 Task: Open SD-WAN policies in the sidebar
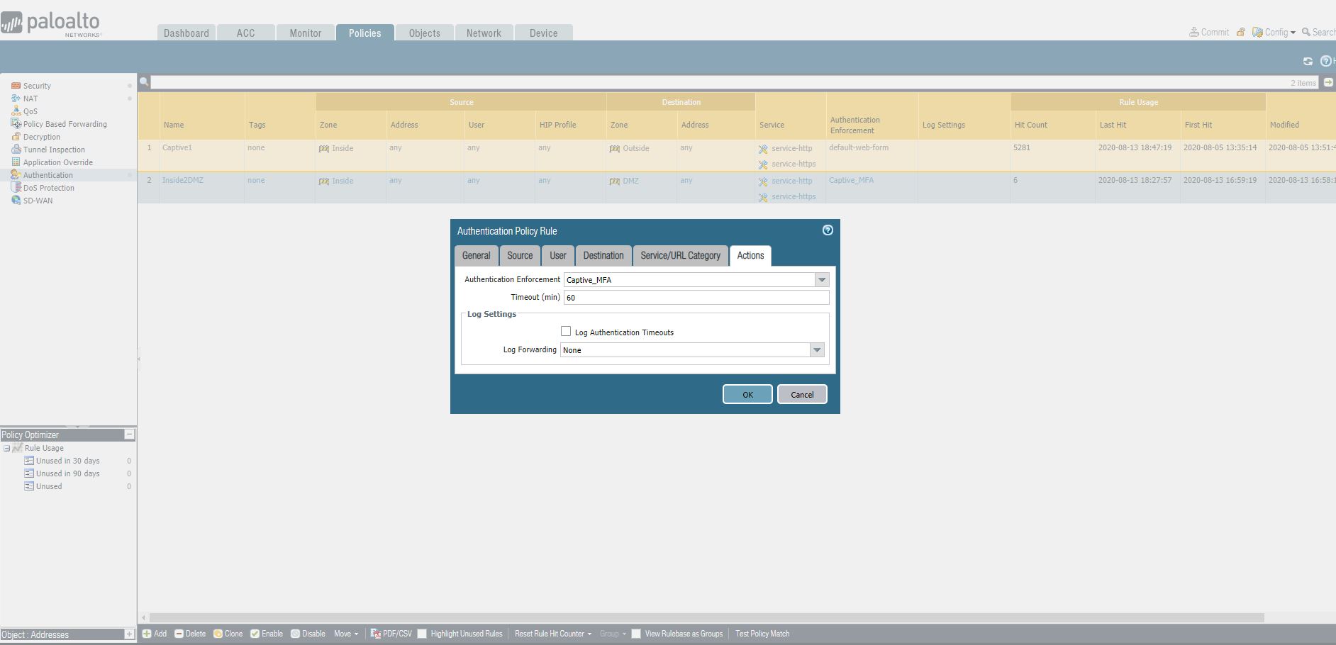38,201
